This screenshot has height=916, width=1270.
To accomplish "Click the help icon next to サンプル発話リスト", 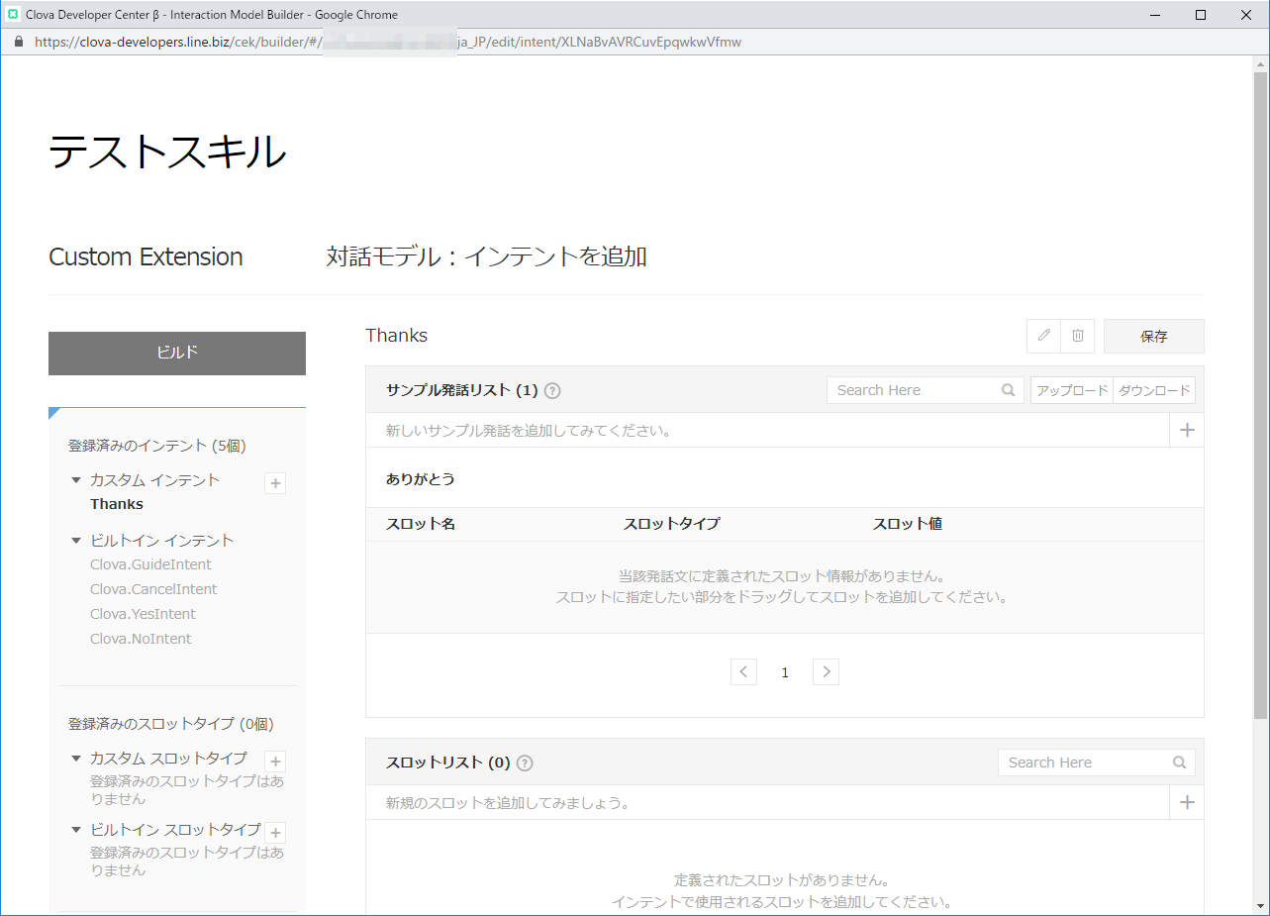I will 552,390.
